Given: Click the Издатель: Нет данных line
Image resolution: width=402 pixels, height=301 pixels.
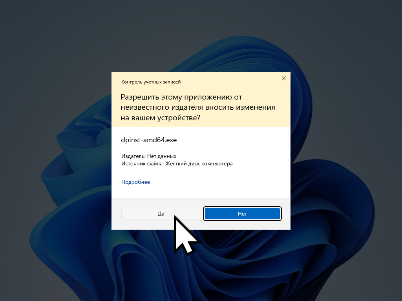Looking at the screenshot, I should (x=149, y=156).
